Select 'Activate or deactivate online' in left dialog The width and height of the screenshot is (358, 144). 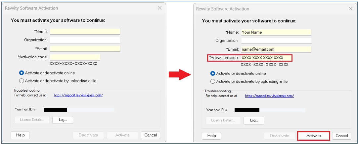[x=47, y=73]
